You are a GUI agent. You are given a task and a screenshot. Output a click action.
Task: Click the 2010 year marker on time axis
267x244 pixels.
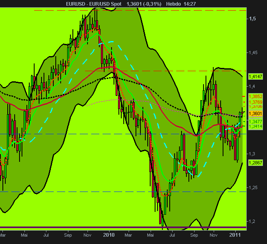coord(109,235)
